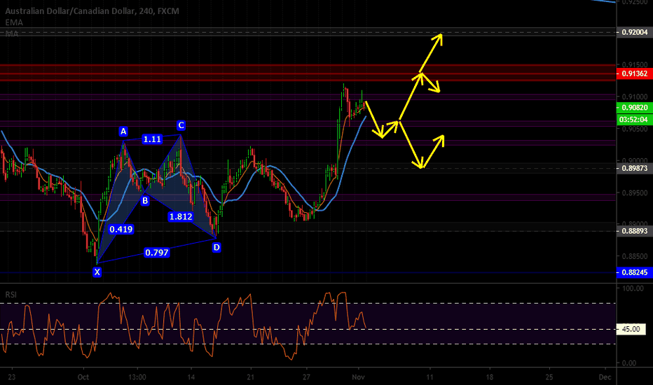Select the X point of harmonic pattern
Screen dimensions: 653x385
(97, 272)
